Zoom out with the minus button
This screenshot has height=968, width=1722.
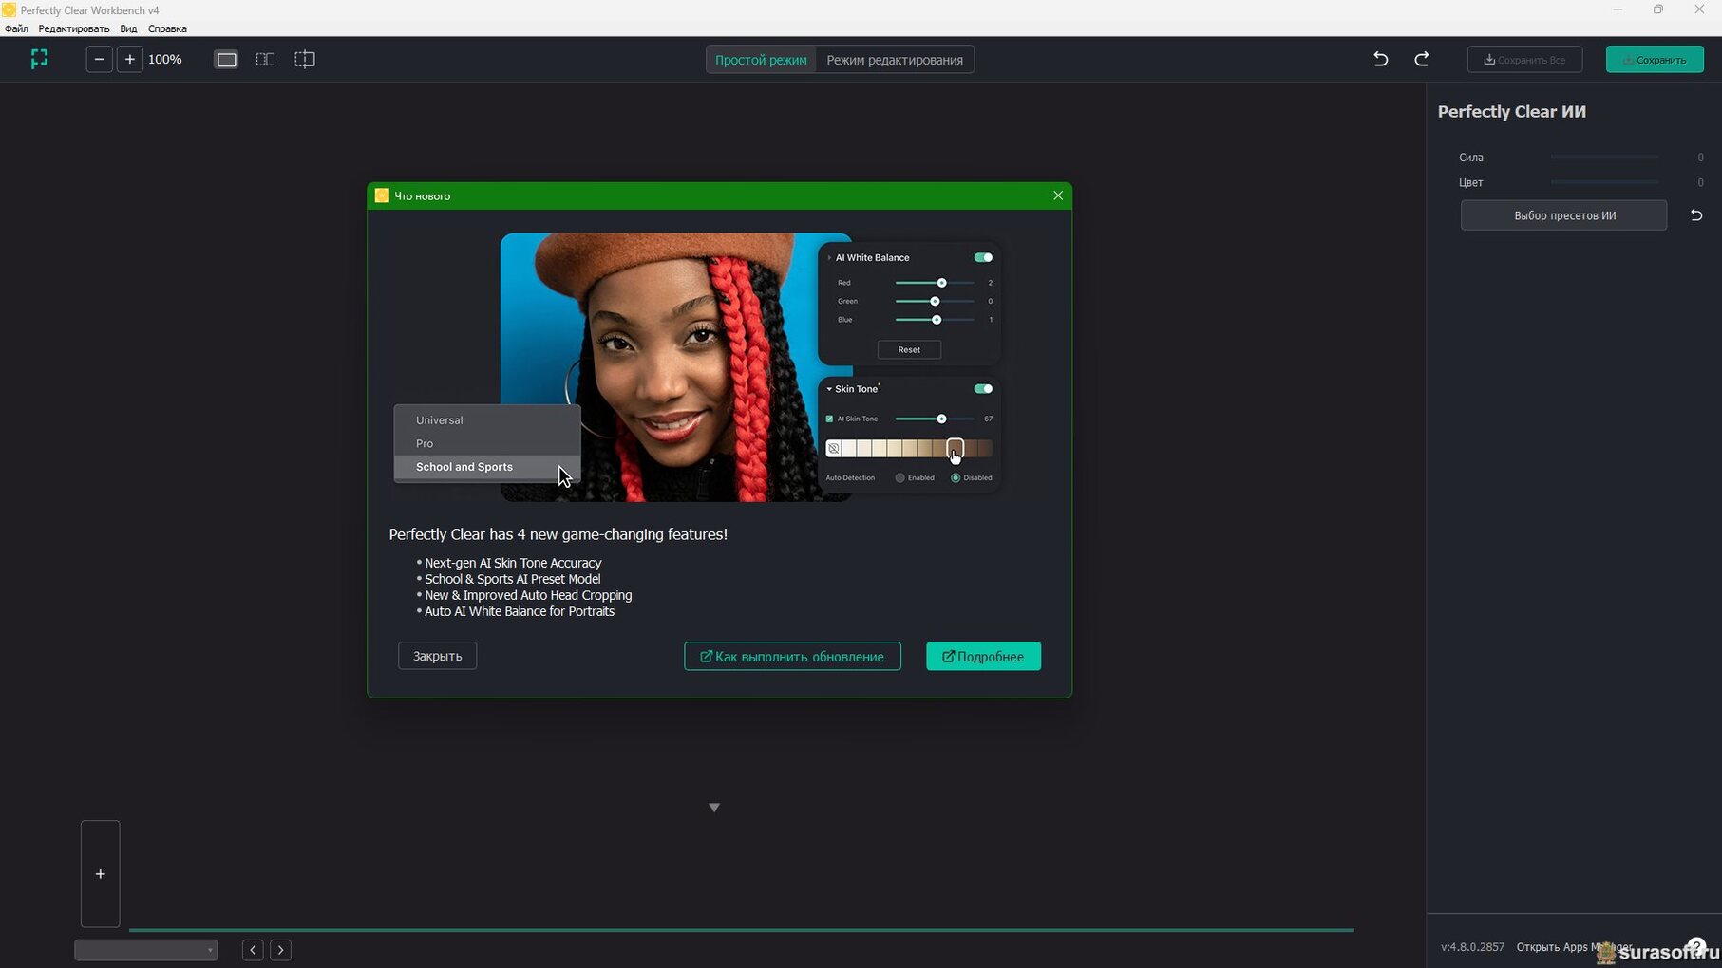99,59
